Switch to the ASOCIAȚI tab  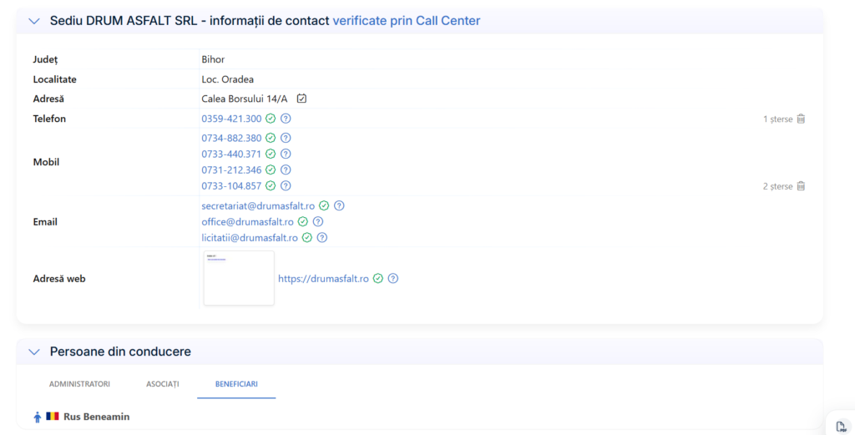tap(163, 384)
